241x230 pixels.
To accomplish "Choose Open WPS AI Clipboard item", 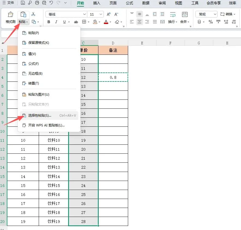I will [49, 125].
